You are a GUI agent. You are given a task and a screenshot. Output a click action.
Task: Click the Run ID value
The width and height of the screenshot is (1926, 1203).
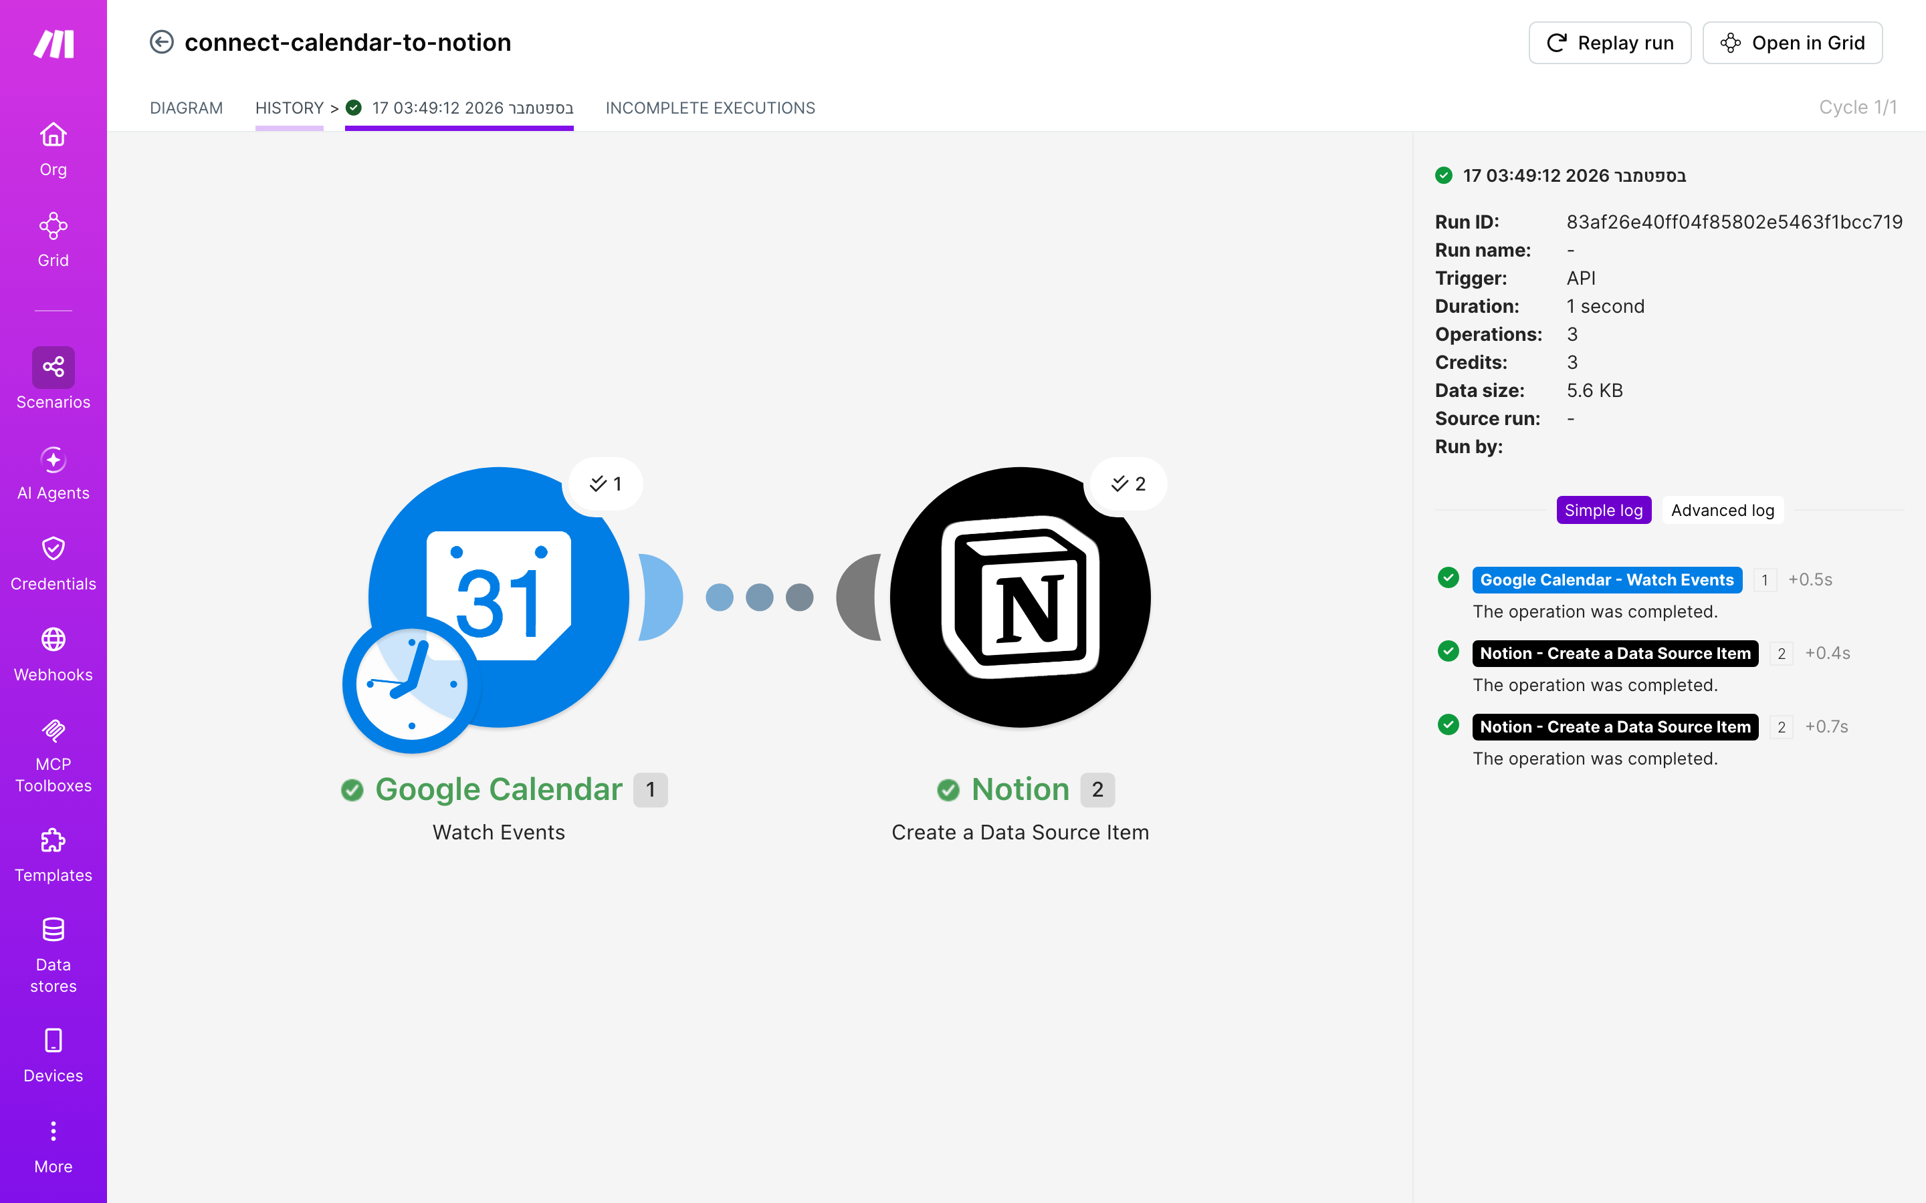click(x=1734, y=222)
